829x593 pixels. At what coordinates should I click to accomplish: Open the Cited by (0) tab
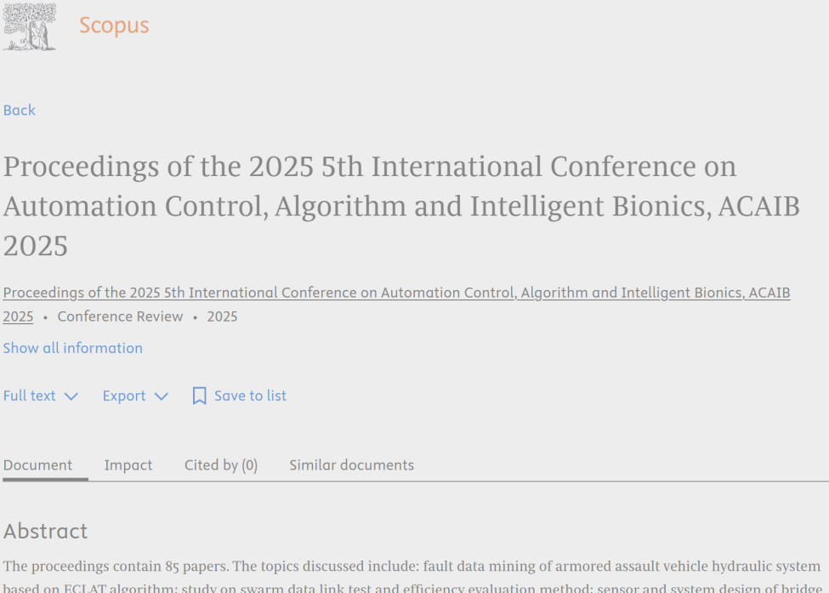click(220, 465)
